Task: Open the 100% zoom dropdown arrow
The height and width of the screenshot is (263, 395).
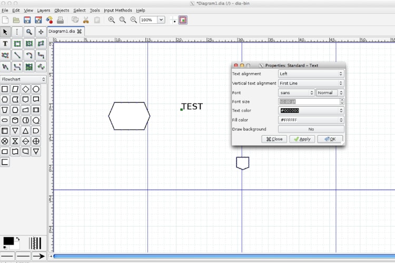Action: coord(161,20)
